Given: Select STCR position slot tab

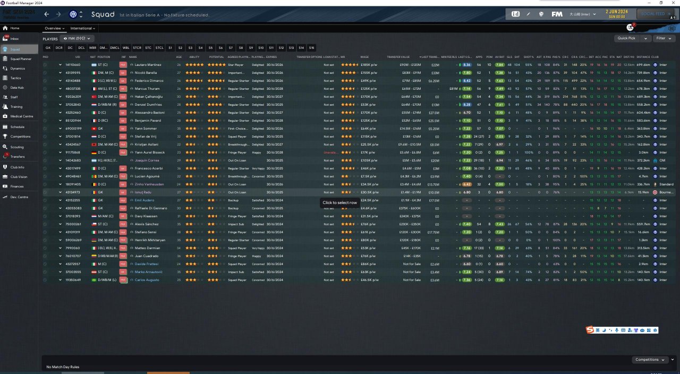Looking at the screenshot, I should pyautogui.click(x=137, y=48).
